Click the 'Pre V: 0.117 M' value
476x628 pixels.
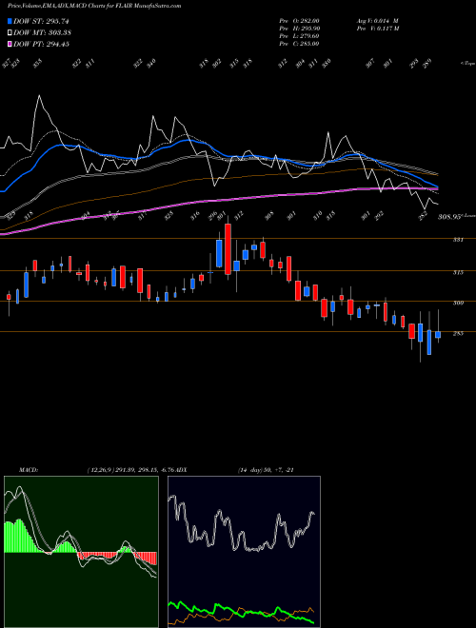(x=377, y=29)
